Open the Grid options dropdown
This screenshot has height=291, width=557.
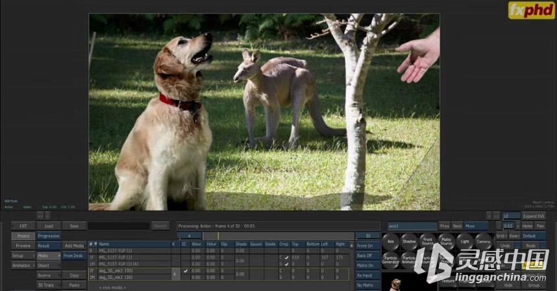tap(501, 236)
